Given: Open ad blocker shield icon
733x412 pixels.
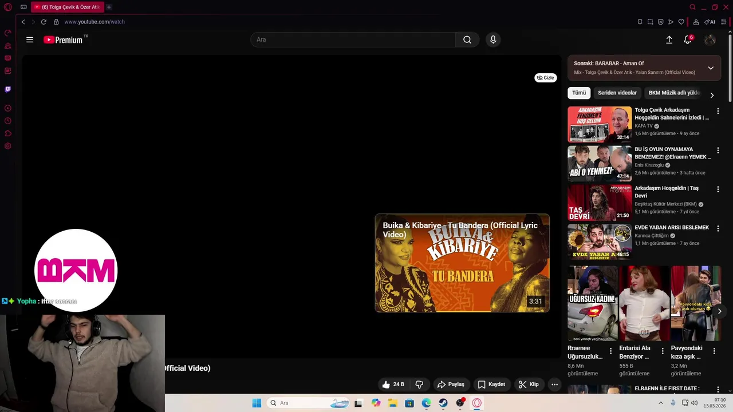Looking at the screenshot, I should pos(660,22).
